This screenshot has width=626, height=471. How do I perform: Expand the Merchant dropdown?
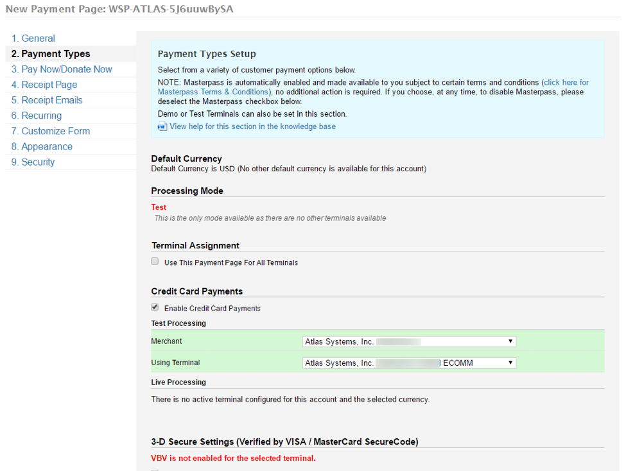coord(409,342)
